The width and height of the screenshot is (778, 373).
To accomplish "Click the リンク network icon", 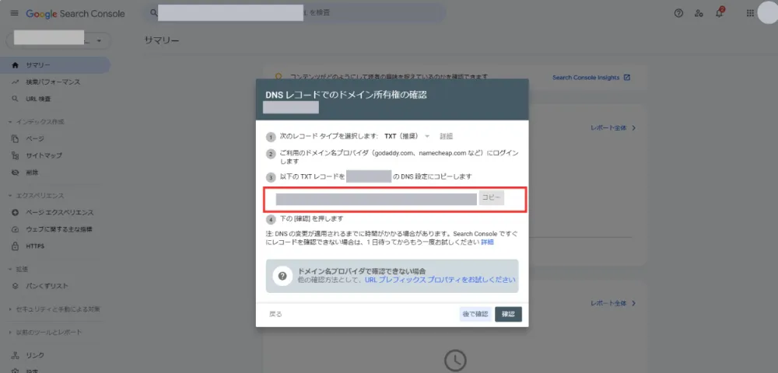I will pyautogui.click(x=15, y=355).
